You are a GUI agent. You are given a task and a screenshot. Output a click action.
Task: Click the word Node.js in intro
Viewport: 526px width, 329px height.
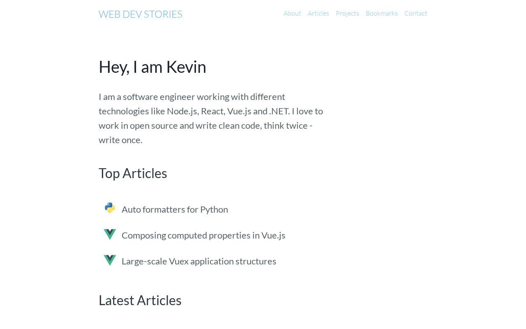[182, 111]
